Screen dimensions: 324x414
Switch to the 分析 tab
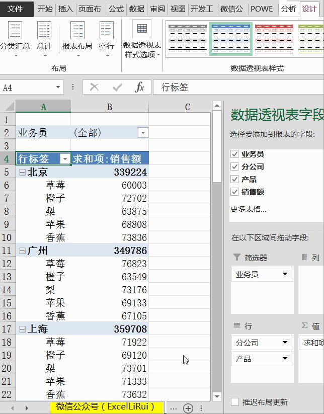(x=289, y=9)
